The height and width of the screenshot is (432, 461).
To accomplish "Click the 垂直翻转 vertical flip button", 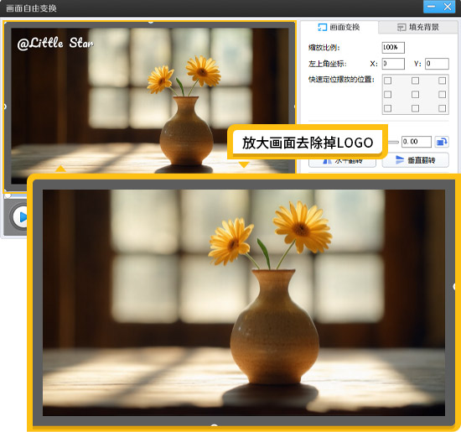I will (x=416, y=160).
